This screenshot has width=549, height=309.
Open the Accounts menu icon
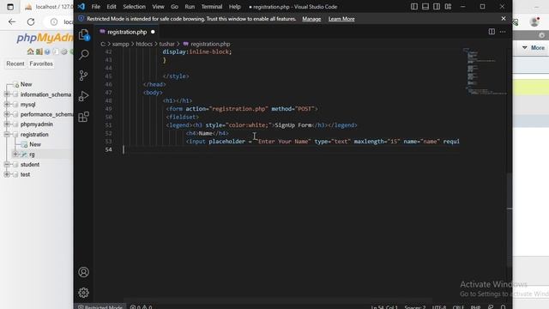point(83,272)
